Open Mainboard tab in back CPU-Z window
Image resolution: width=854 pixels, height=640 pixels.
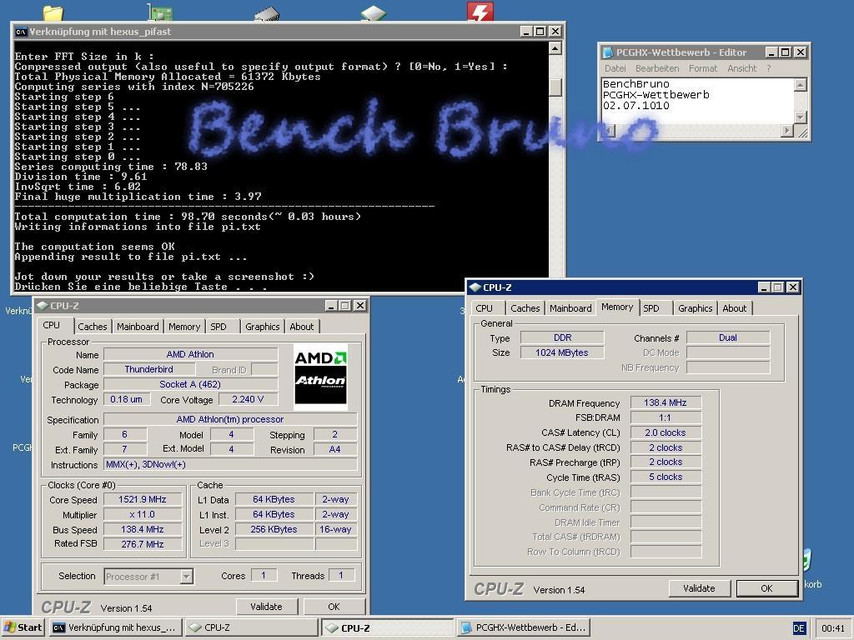point(138,327)
